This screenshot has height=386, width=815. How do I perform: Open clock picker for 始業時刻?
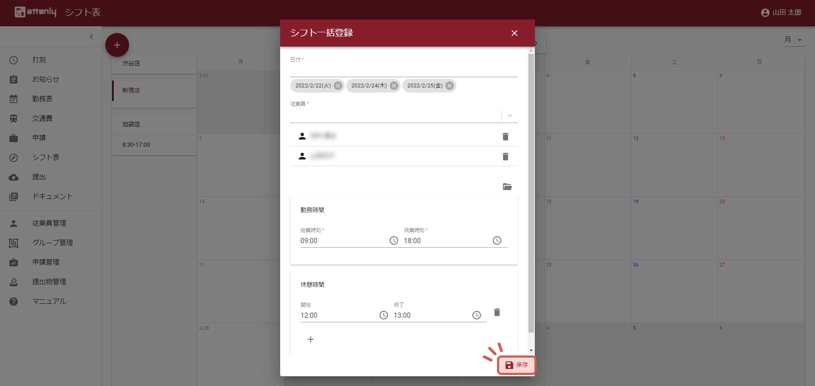click(x=394, y=241)
